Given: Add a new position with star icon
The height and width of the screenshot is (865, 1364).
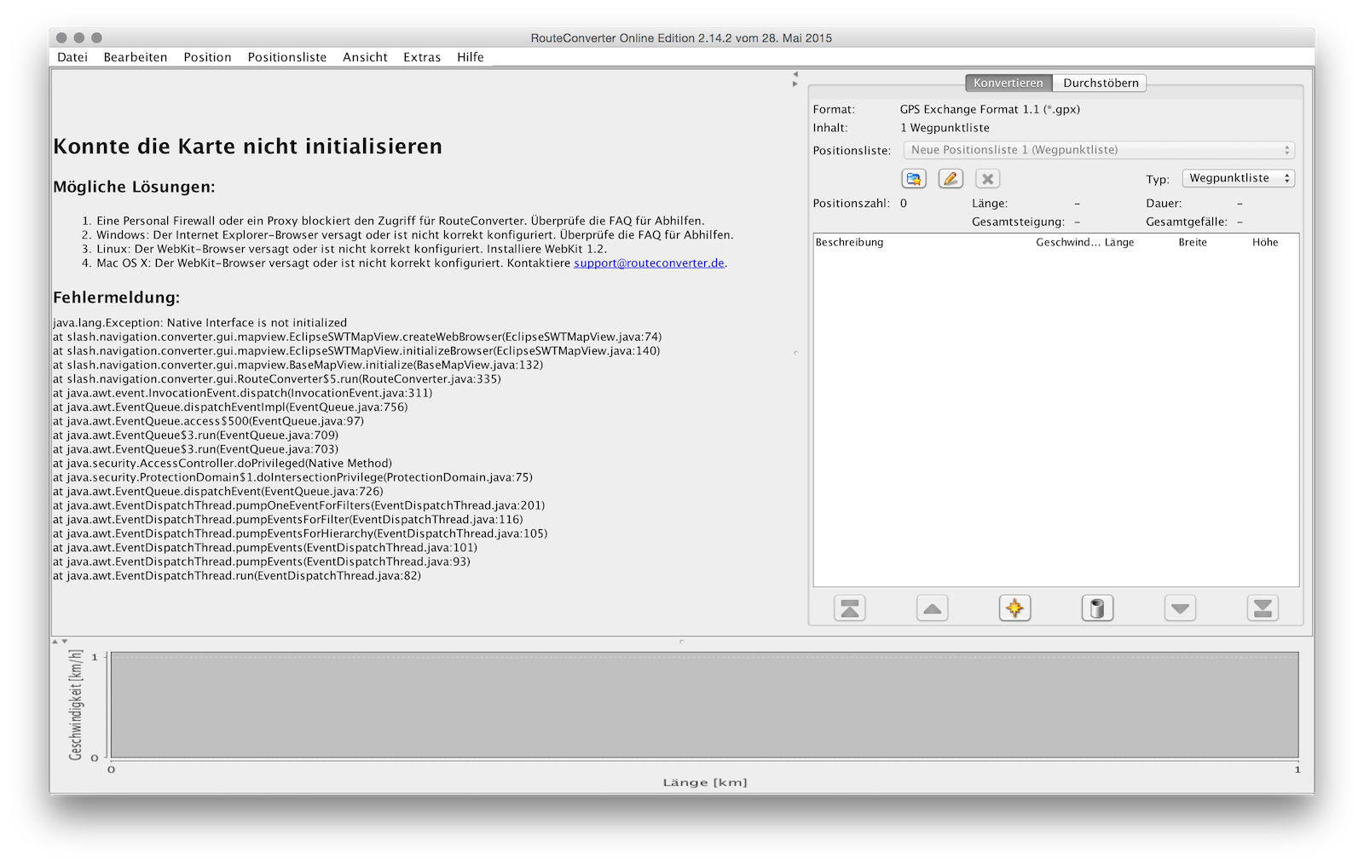Looking at the screenshot, I should pos(1014,608).
